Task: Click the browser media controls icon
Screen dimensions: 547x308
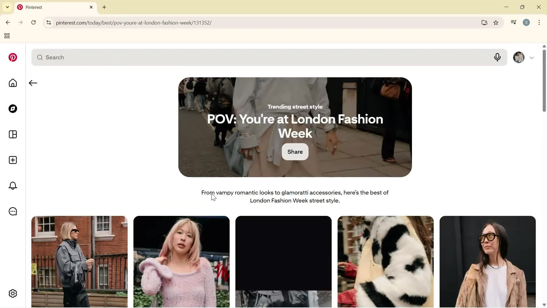Action: tap(513, 22)
